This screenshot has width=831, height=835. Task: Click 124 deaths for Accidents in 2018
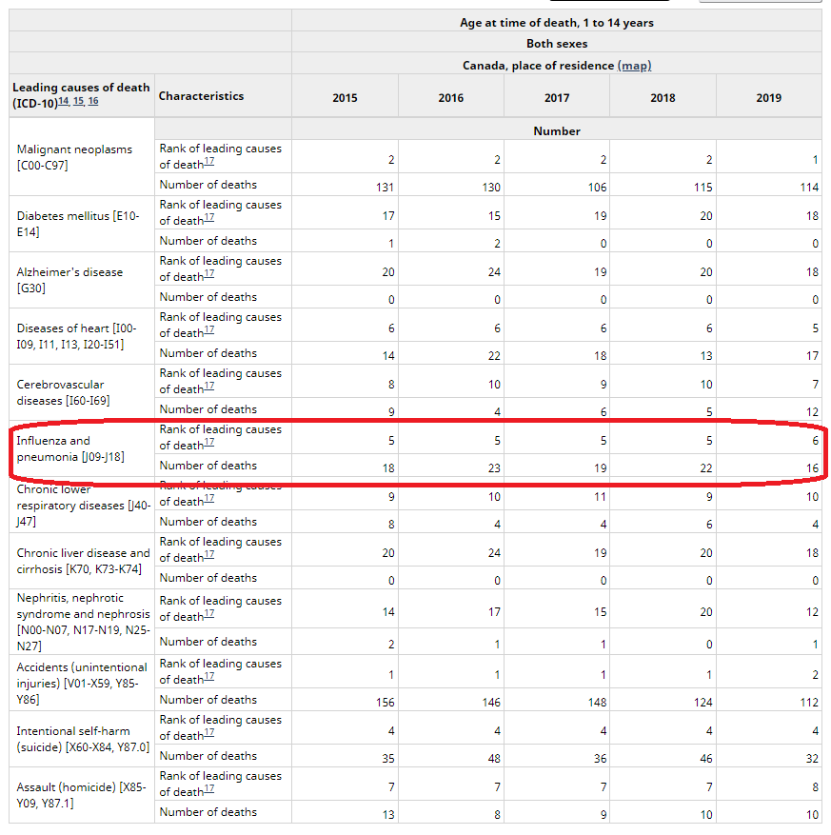[702, 703]
